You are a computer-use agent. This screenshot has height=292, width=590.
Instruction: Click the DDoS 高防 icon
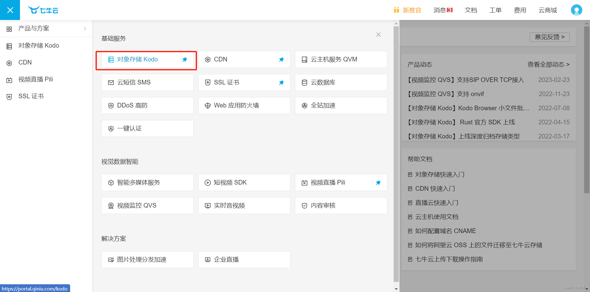[x=111, y=106]
